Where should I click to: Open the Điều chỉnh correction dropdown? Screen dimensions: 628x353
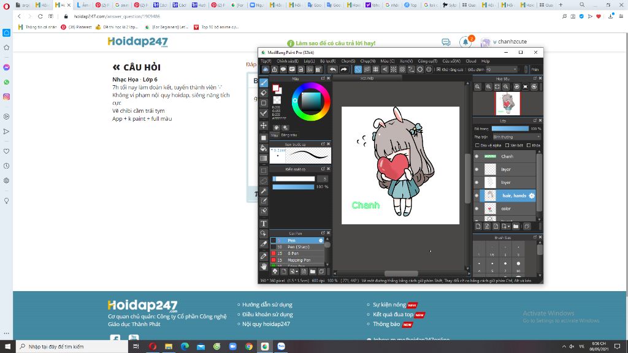pyautogui.click(x=501, y=69)
